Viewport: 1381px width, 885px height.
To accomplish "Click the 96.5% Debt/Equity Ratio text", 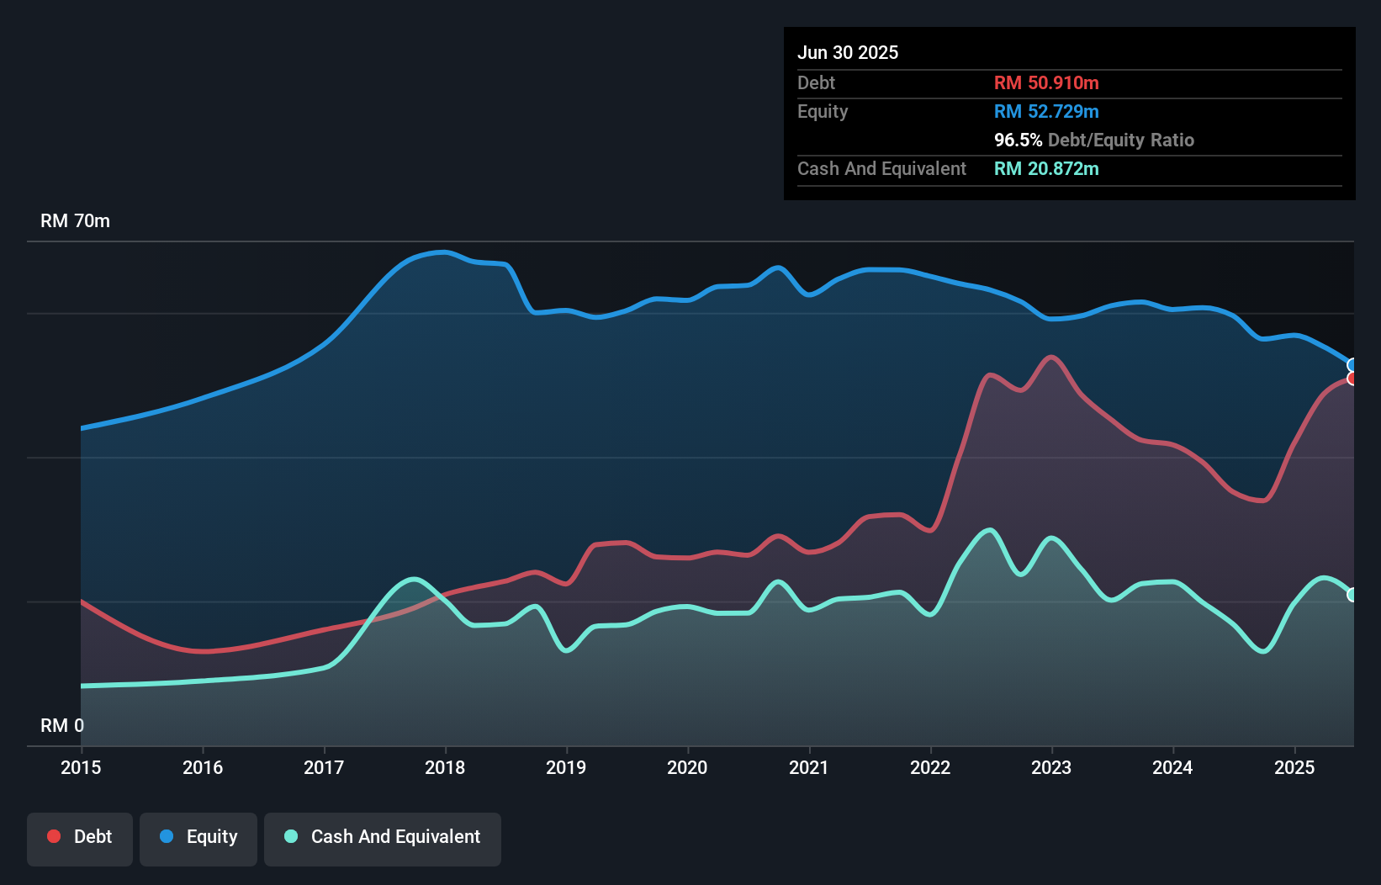I will pyautogui.click(x=1094, y=140).
